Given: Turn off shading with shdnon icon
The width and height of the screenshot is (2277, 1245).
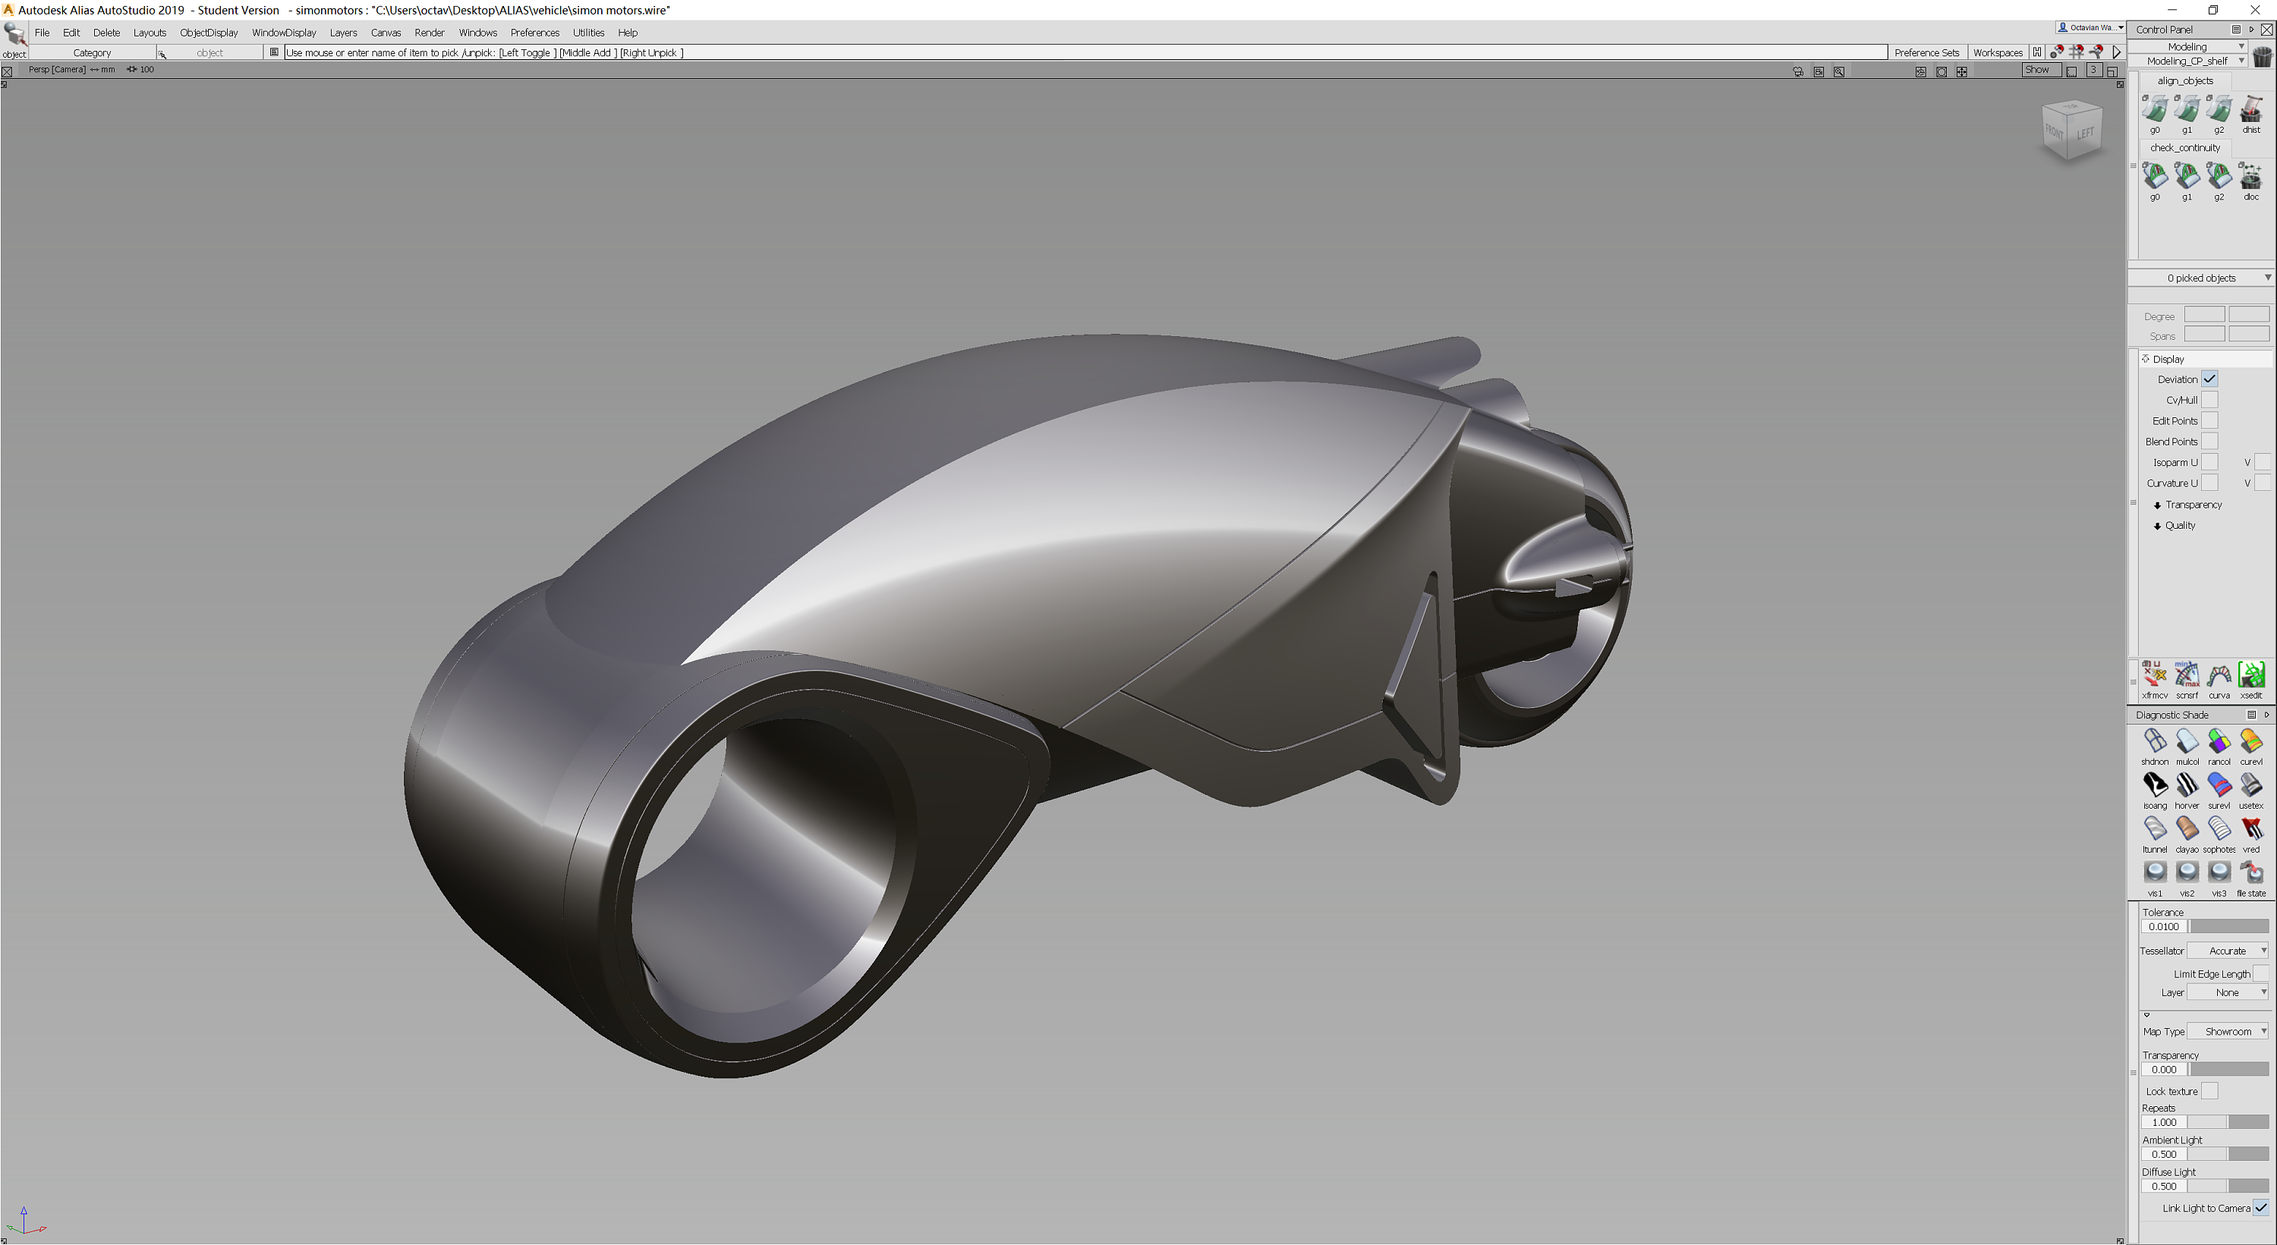Looking at the screenshot, I should 2154,741.
